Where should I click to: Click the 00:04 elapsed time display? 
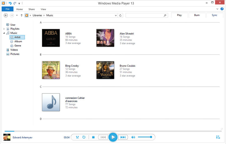click(67, 137)
